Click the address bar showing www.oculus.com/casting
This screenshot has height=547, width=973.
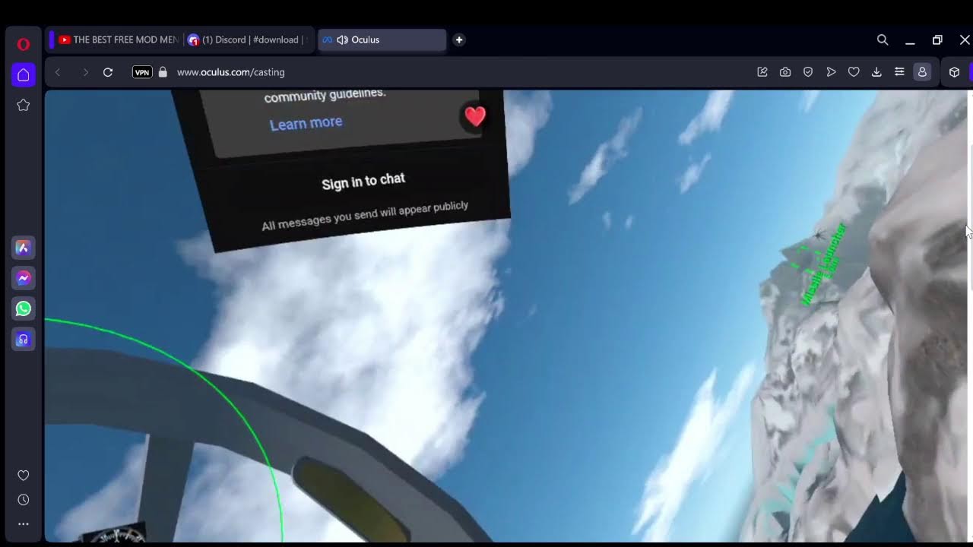coord(230,72)
